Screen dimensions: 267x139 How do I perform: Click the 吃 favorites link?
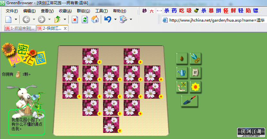182,11
